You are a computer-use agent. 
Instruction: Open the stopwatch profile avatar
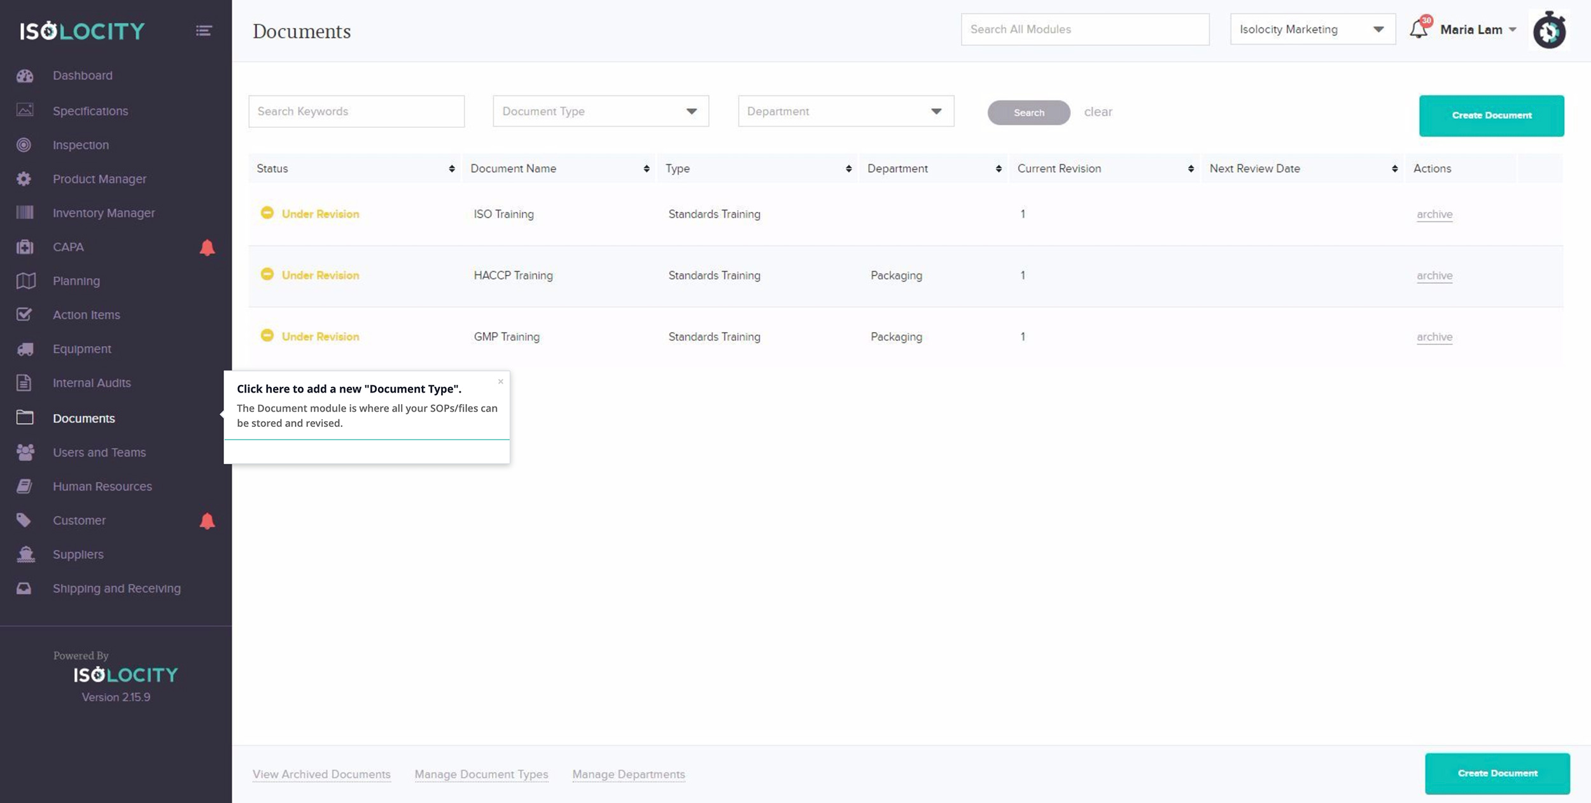[x=1549, y=30]
